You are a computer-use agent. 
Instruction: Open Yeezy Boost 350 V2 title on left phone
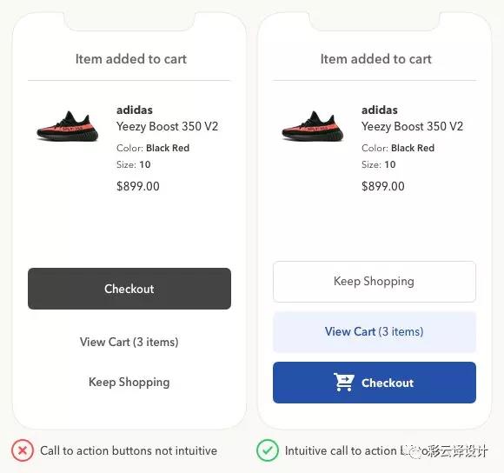click(x=167, y=126)
